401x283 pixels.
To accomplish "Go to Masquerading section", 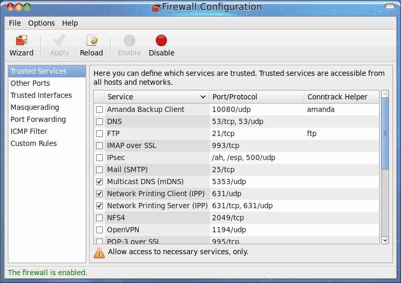I will [x=47, y=107].
